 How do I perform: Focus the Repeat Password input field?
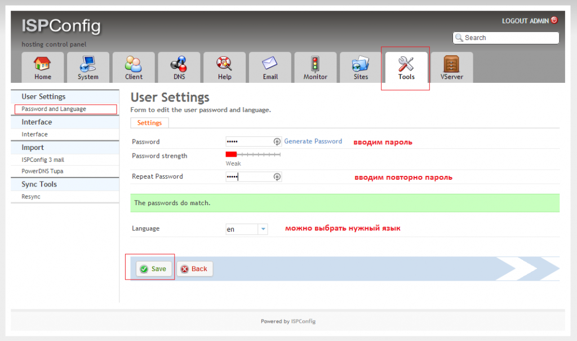[x=254, y=177]
